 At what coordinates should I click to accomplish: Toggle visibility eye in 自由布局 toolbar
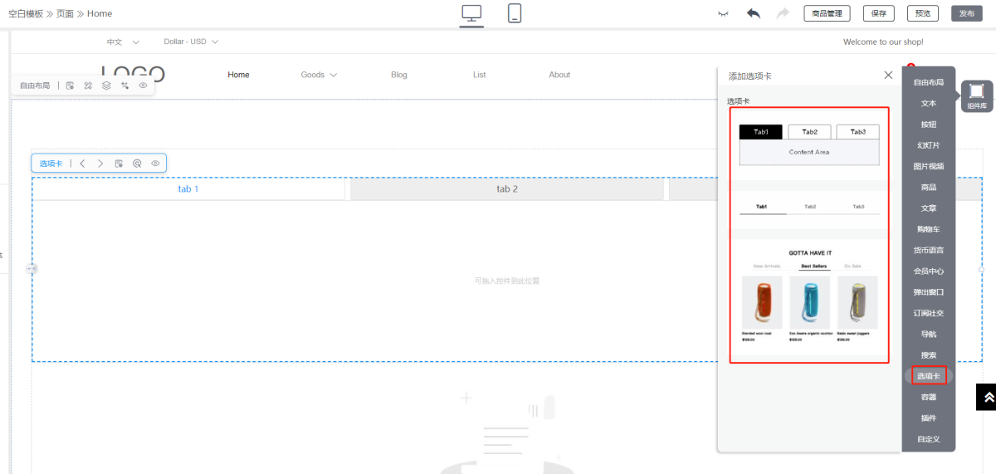tap(143, 86)
